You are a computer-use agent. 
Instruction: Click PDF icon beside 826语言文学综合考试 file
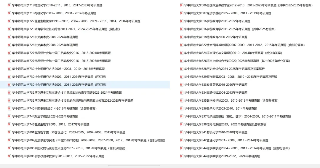(x=181, y=61)
